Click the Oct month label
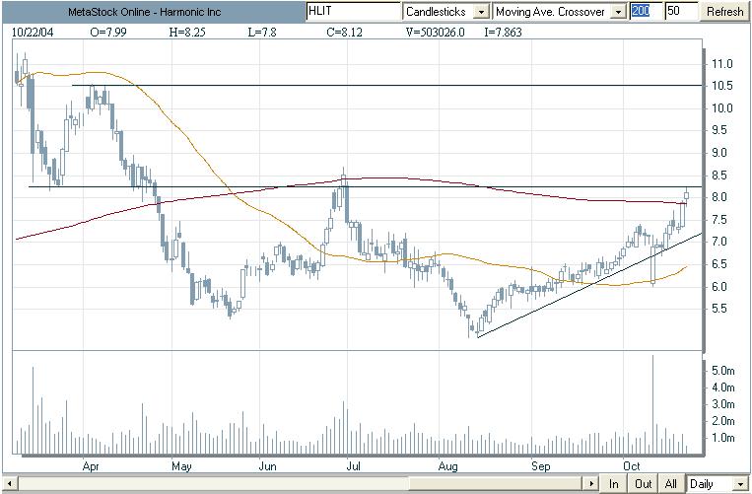This screenshot has height=494, width=752. click(632, 465)
